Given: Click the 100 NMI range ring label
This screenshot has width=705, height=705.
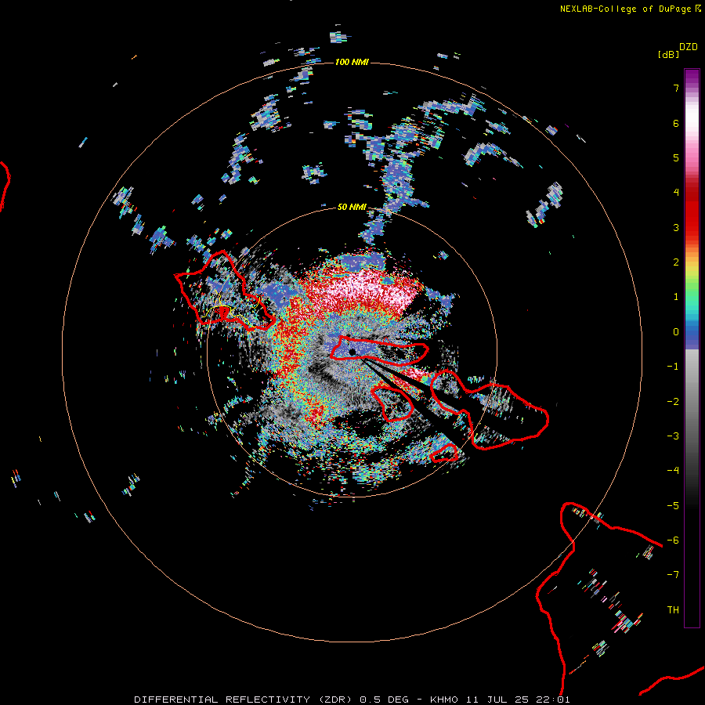Looking at the screenshot, I should 352,62.
